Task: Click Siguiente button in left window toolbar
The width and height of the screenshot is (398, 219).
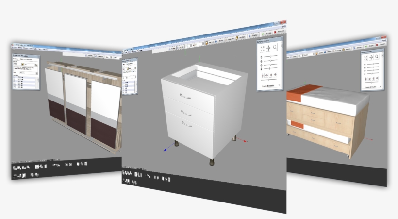Action: coord(99,56)
